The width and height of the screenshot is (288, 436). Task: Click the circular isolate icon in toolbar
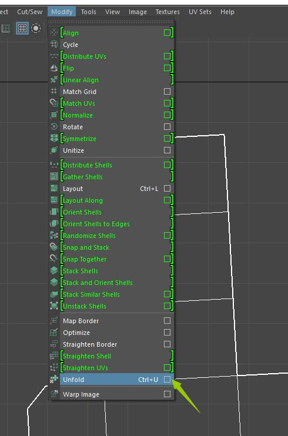(x=36, y=28)
